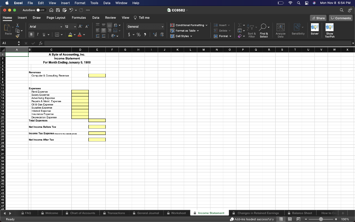
Task: Click Show ToolPak icon
Action: click(330, 31)
